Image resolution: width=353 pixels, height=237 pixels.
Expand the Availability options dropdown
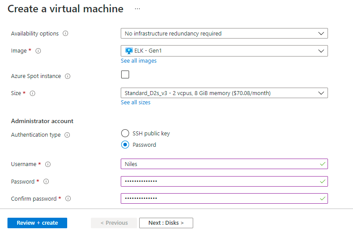pyautogui.click(x=224, y=33)
